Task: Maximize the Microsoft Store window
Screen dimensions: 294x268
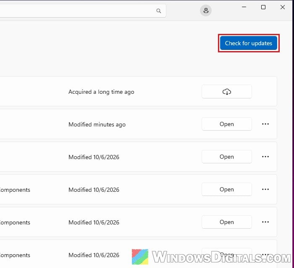Action: (263, 7)
